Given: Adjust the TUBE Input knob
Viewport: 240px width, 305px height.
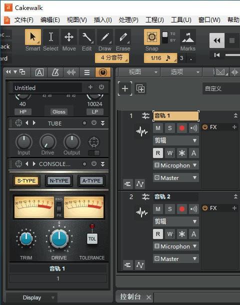Looking at the screenshot, I should 24,141.
